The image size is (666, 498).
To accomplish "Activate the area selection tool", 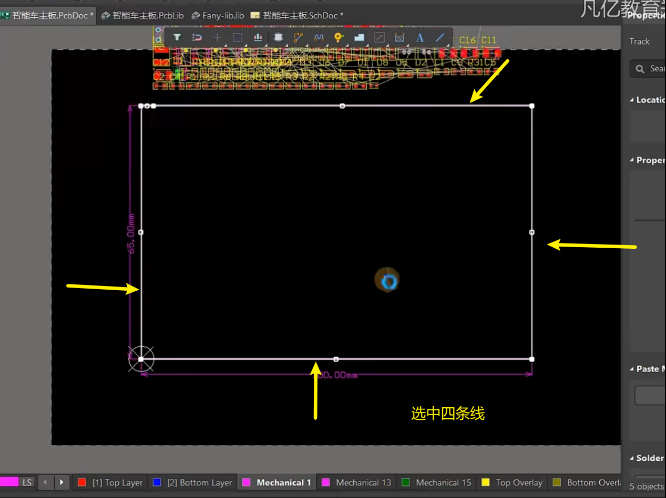I will point(237,37).
